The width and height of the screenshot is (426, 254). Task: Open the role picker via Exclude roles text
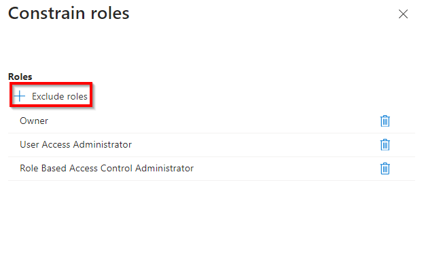(60, 96)
